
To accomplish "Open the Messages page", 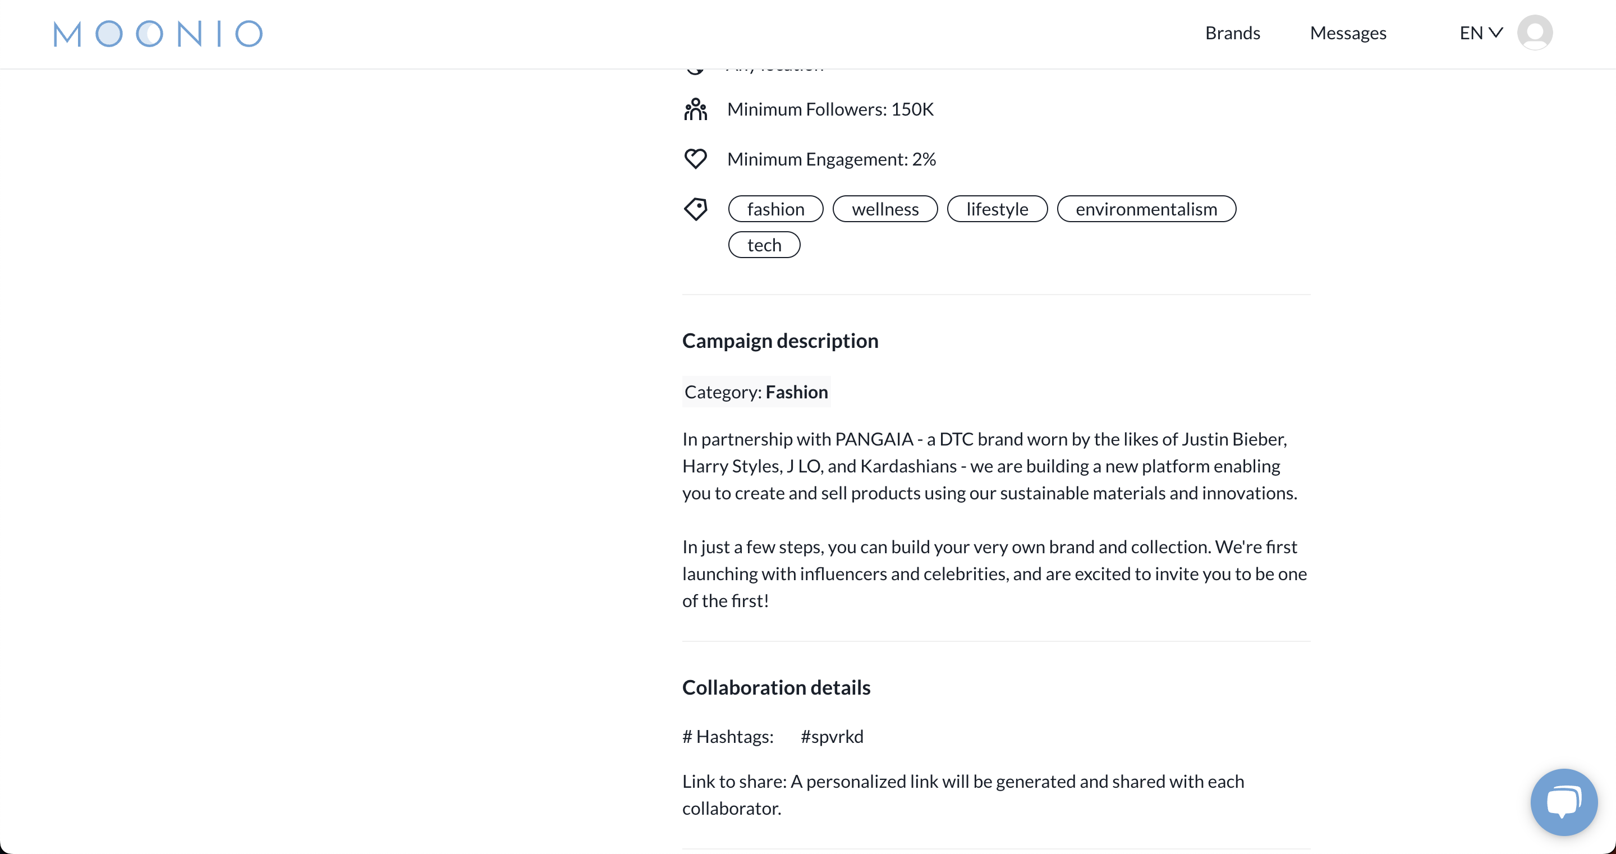I will pos(1347,33).
